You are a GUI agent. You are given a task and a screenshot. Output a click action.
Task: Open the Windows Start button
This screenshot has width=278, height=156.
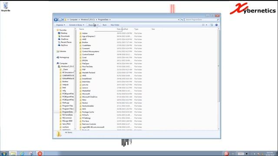point(4,153)
